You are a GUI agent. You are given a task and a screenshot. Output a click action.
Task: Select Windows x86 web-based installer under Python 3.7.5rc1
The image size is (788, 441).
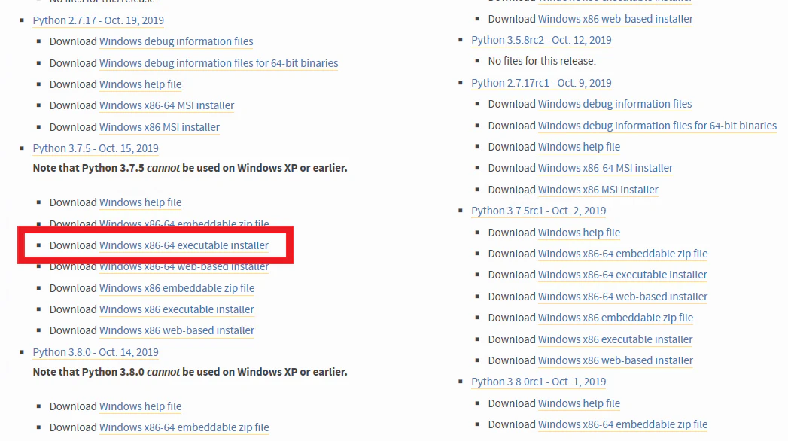[x=616, y=360]
